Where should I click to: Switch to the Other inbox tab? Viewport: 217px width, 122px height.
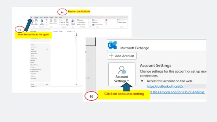click(x=61, y=31)
